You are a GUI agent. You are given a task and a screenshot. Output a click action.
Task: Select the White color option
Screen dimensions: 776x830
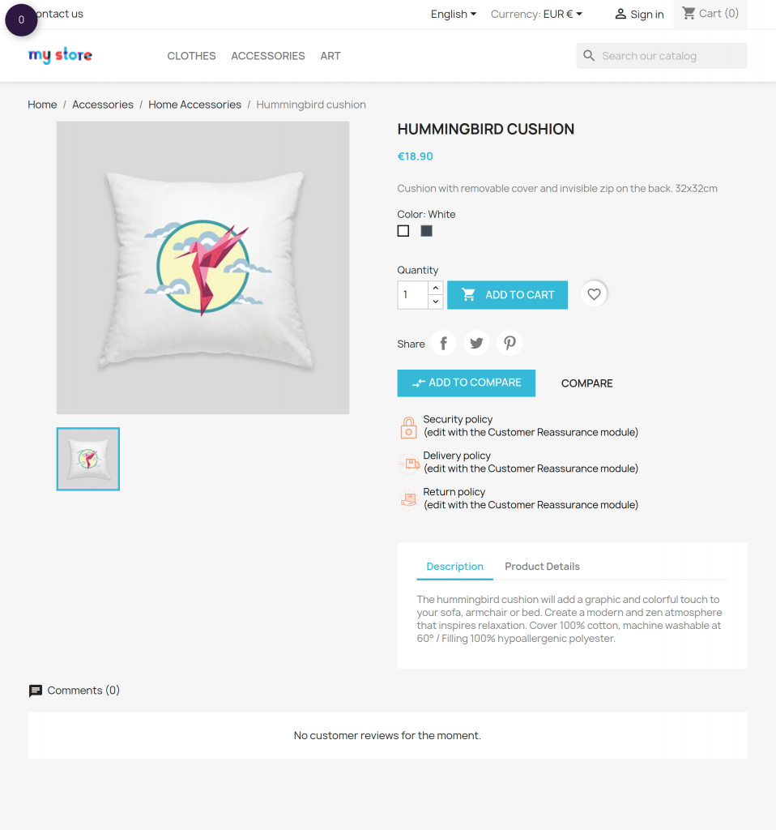403,231
